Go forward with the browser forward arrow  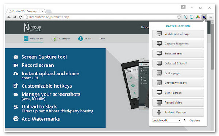click(x=15, y=17)
